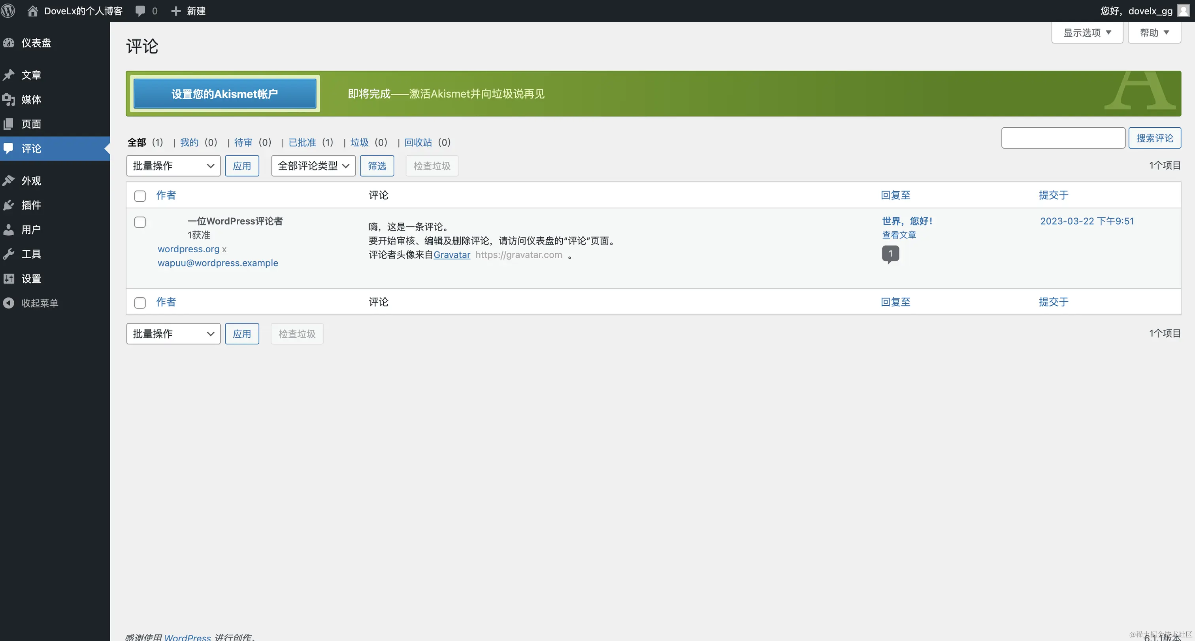Image resolution: width=1195 pixels, height=641 pixels.
Task: Open the 回收站 filter tab
Action: coord(418,142)
